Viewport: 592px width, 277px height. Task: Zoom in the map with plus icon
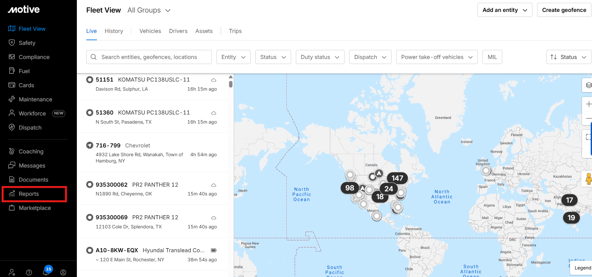(x=588, y=104)
